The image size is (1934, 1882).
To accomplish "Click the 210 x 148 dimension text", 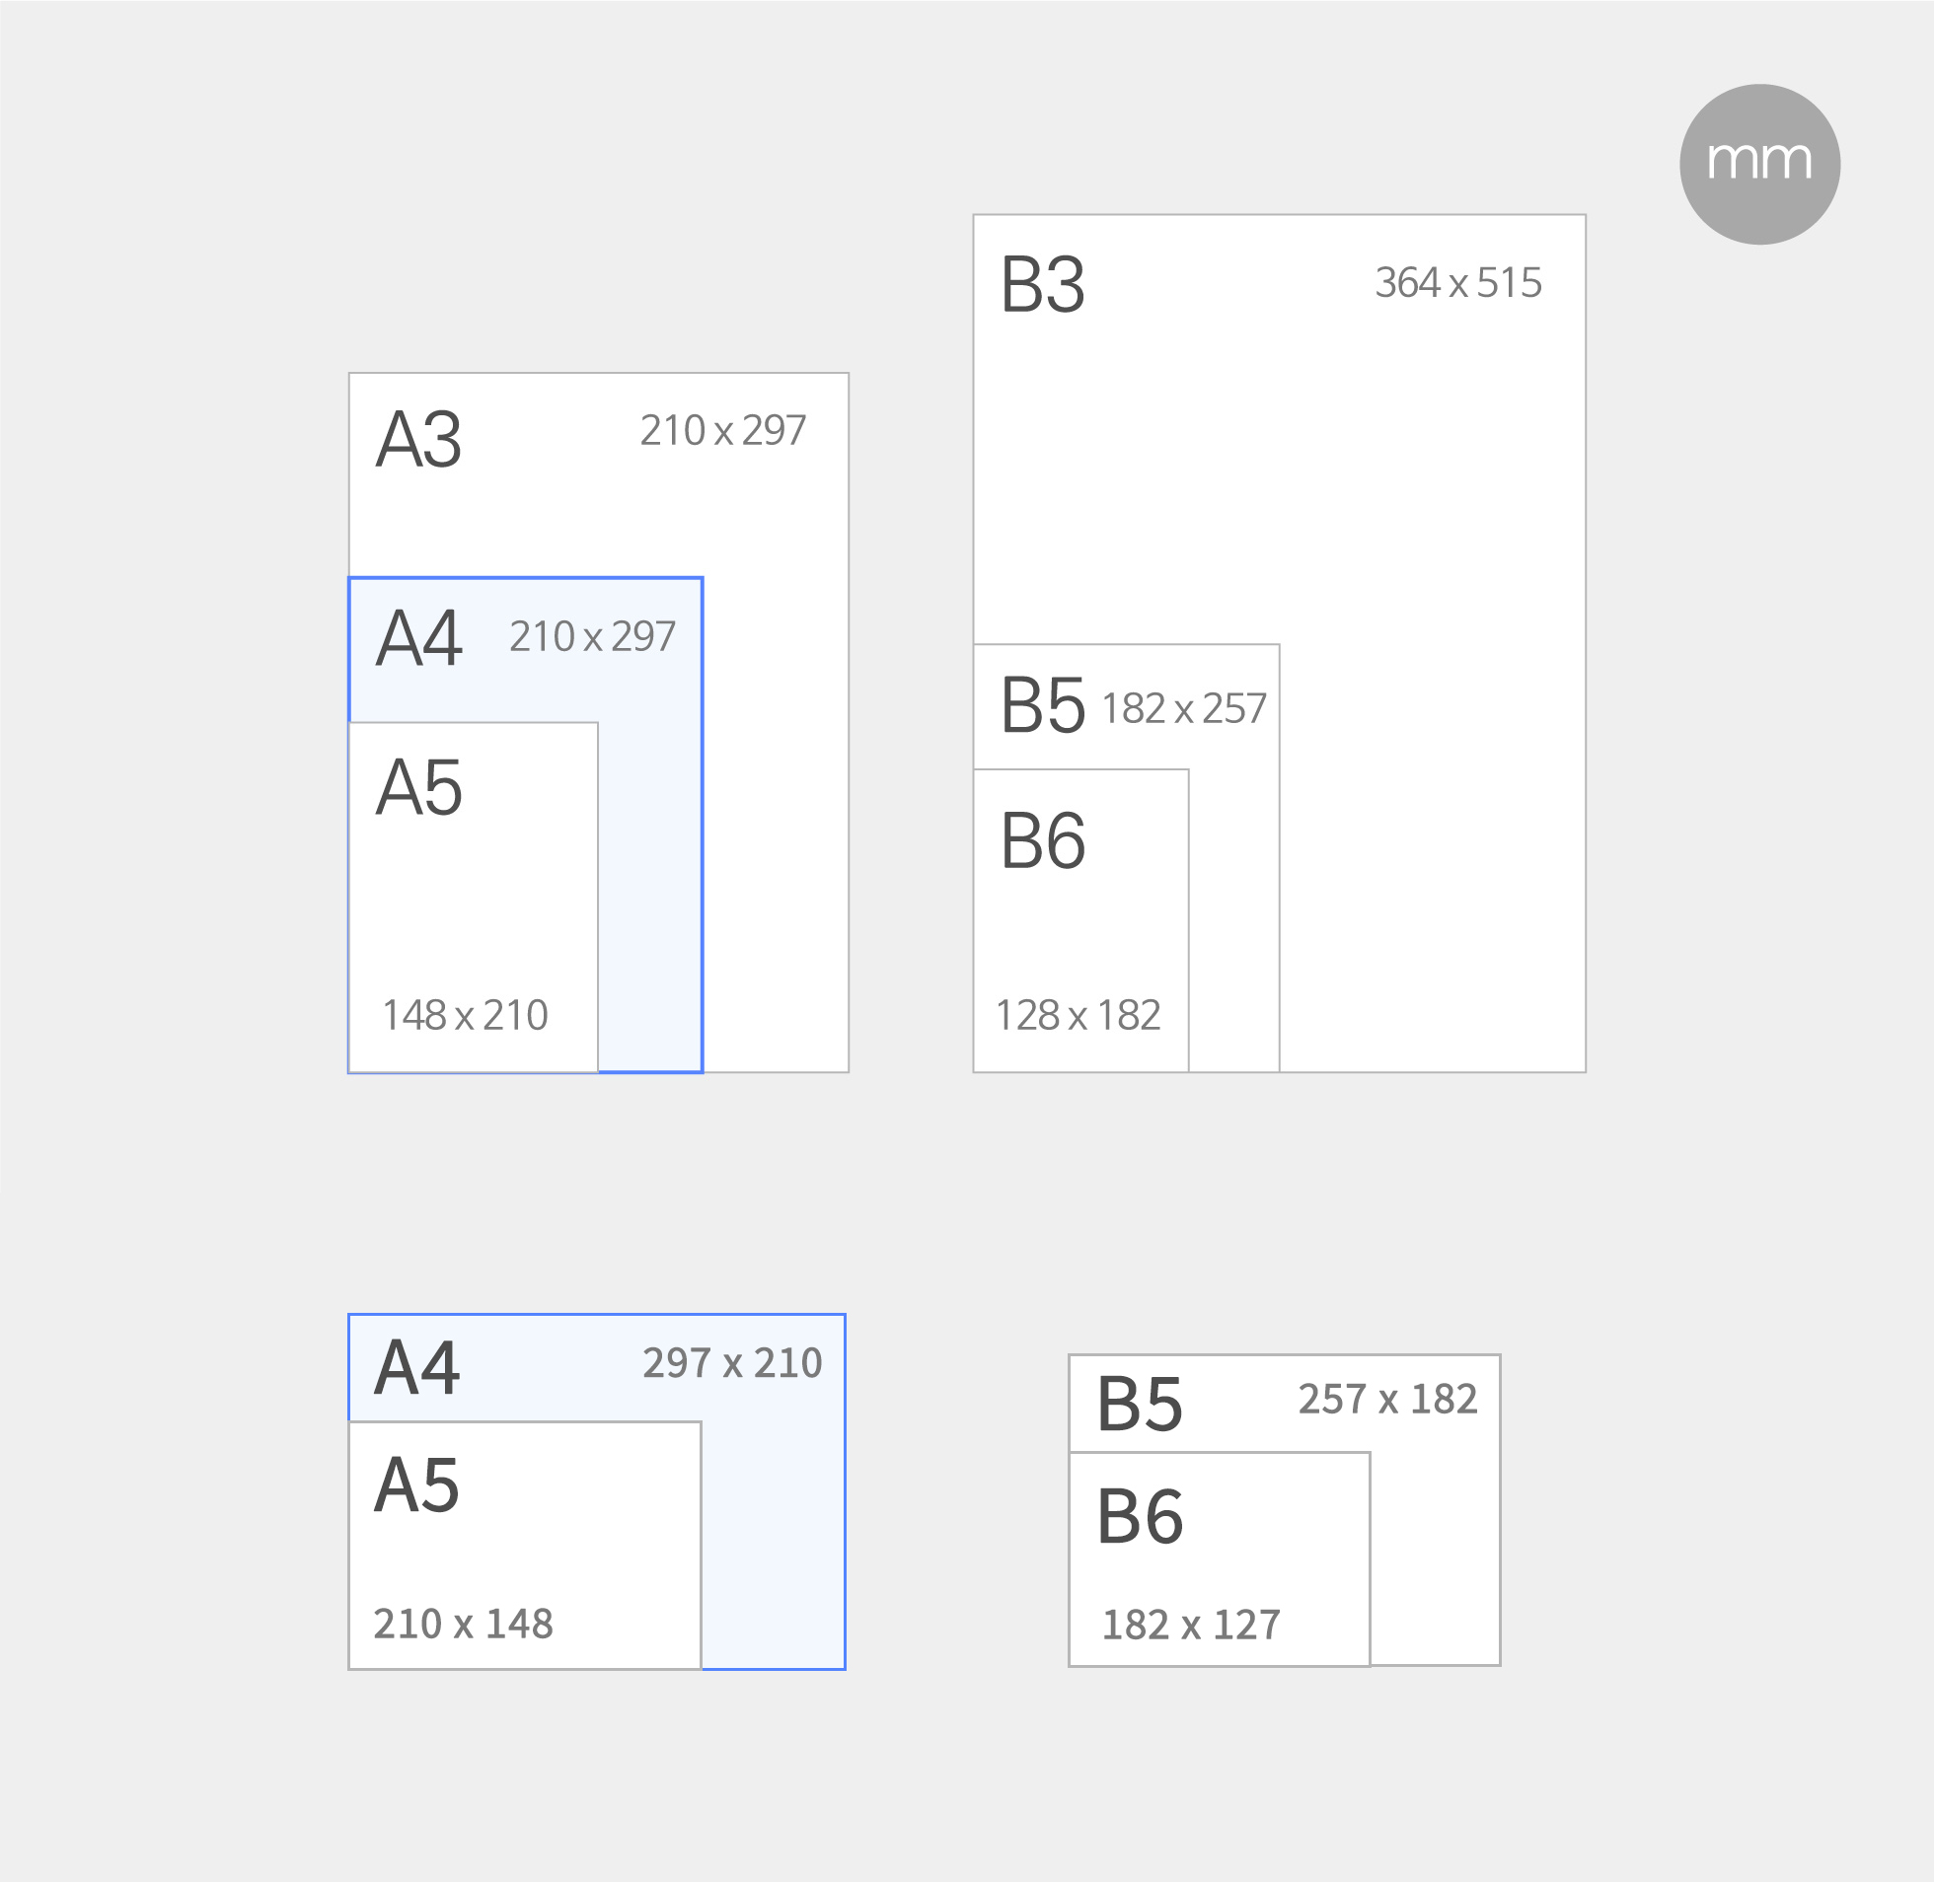I will (x=463, y=1624).
